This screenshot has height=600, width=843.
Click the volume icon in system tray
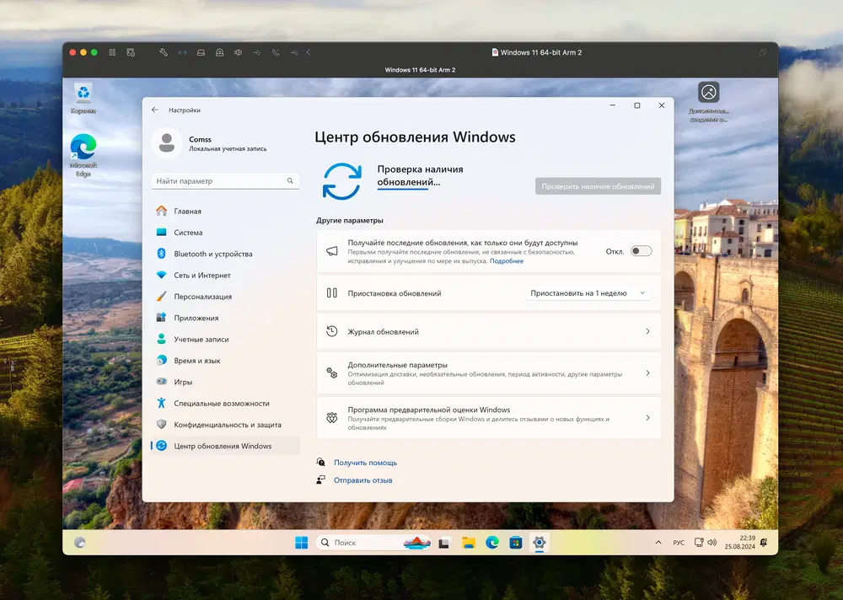711,543
